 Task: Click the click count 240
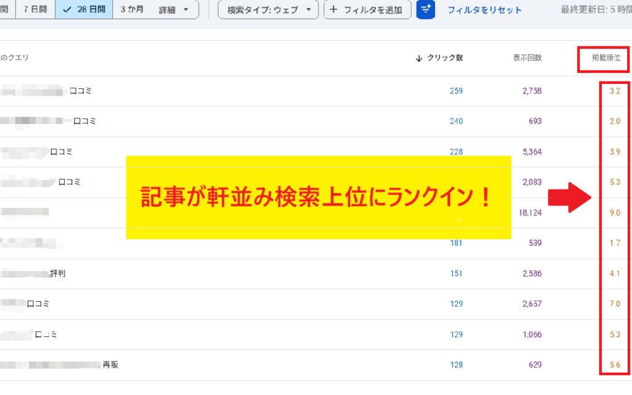pos(456,122)
